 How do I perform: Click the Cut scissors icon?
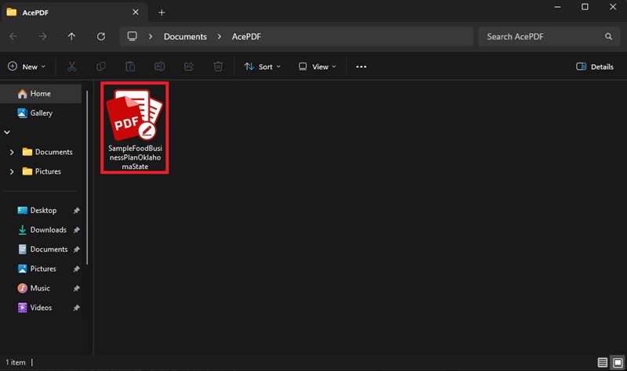point(71,67)
